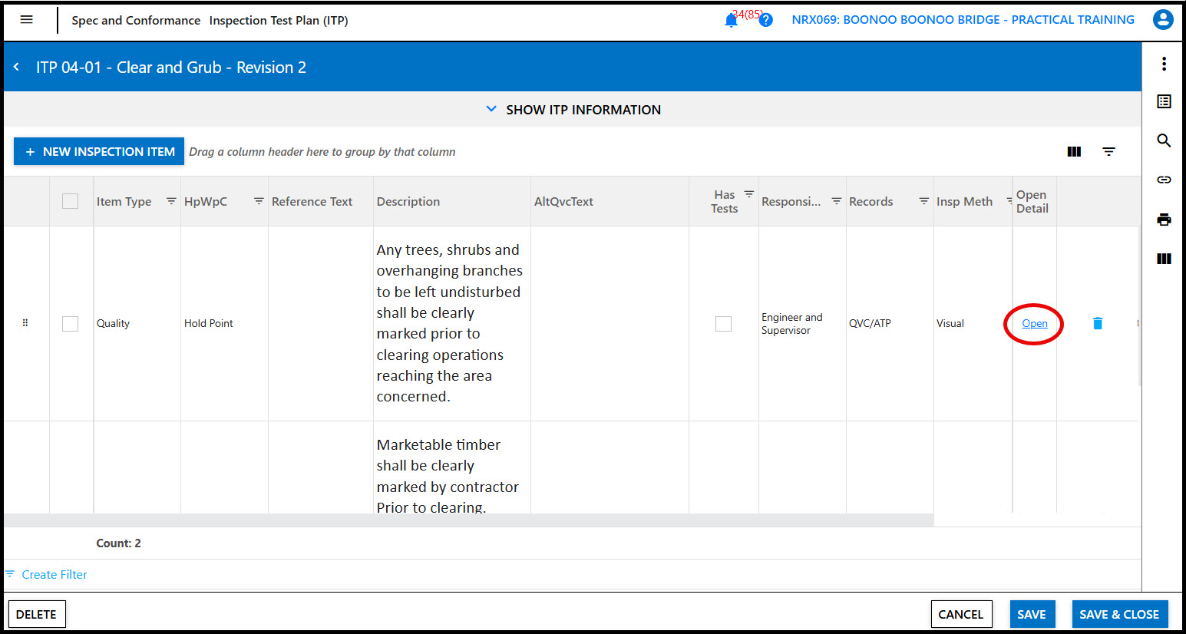Open the vertical three-dot more options menu

click(1164, 64)
